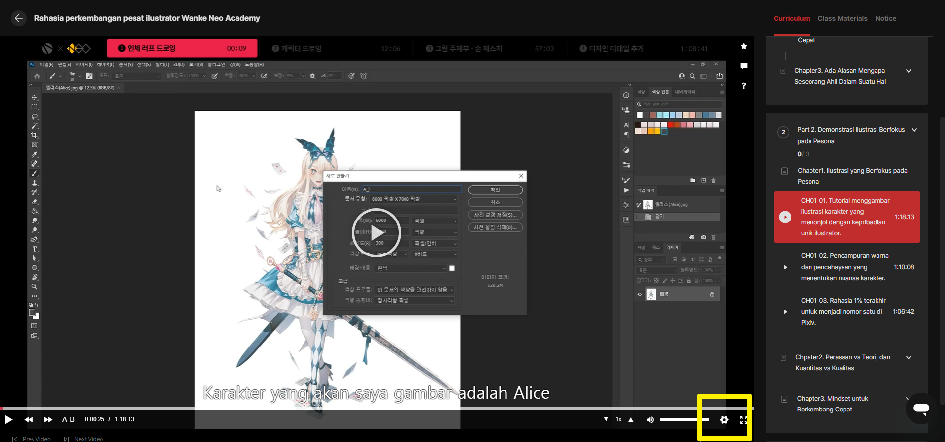Open comments with the speech bubble icon
945x442 pixels.
pyautogui.click(x=744, y=66)
